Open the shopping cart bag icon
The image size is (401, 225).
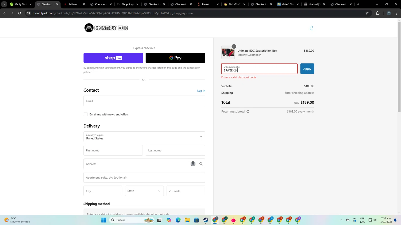tap(311, 28)
